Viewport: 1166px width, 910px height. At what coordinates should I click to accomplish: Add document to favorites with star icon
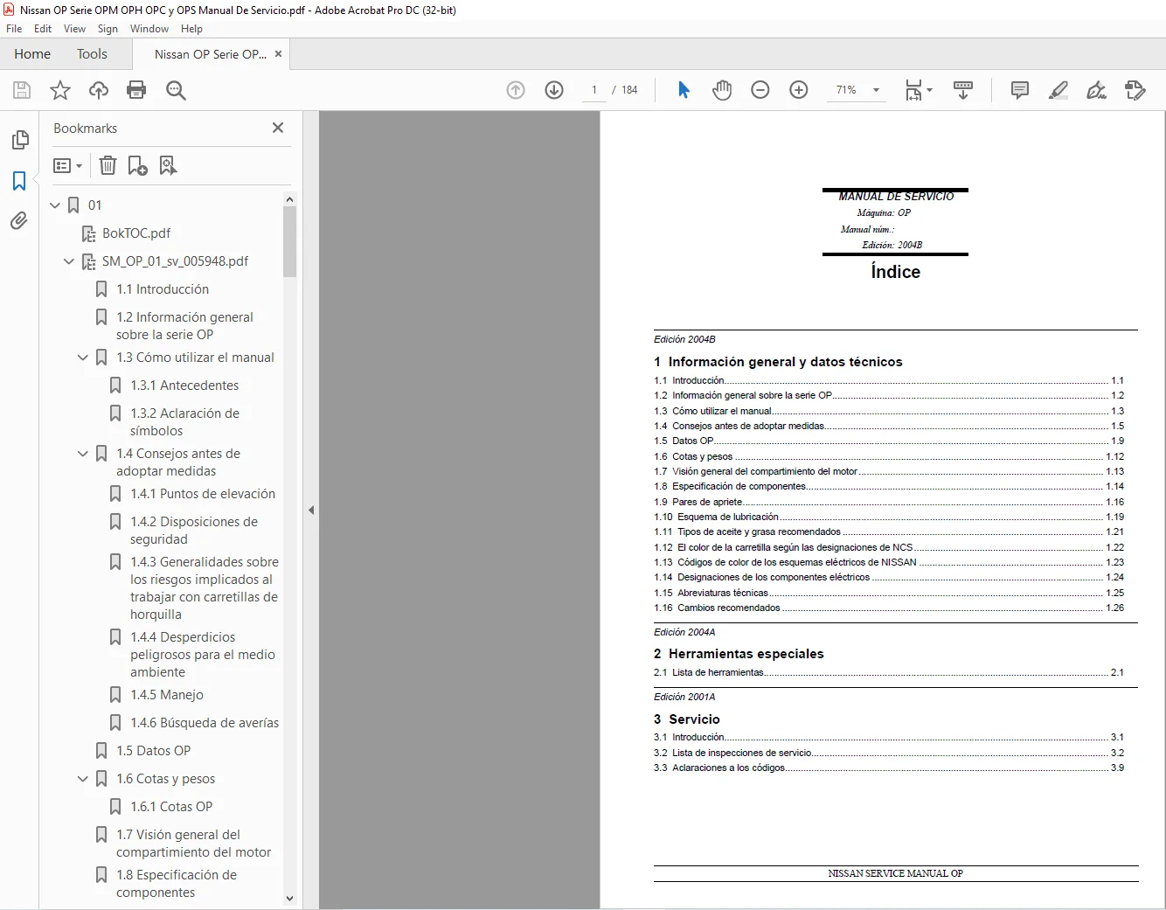pyautogui.click(x=60, y=90)
